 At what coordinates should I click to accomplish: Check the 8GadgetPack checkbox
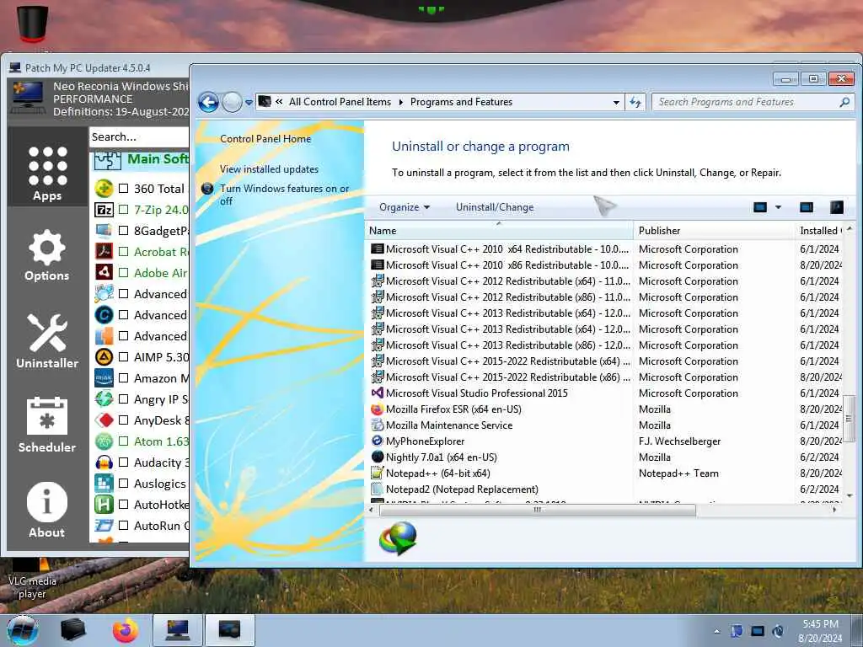point(124,231)
